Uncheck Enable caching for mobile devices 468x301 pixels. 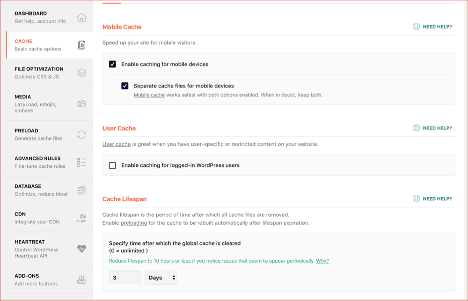tap(112, 64)
